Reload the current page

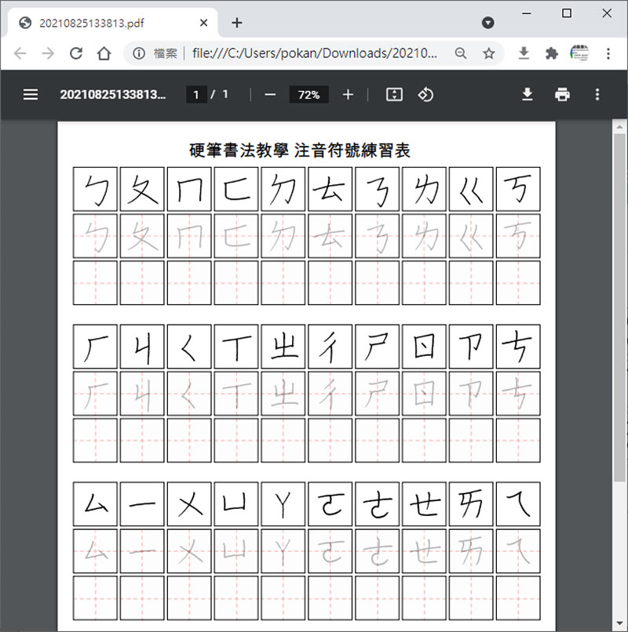(76, 53)
